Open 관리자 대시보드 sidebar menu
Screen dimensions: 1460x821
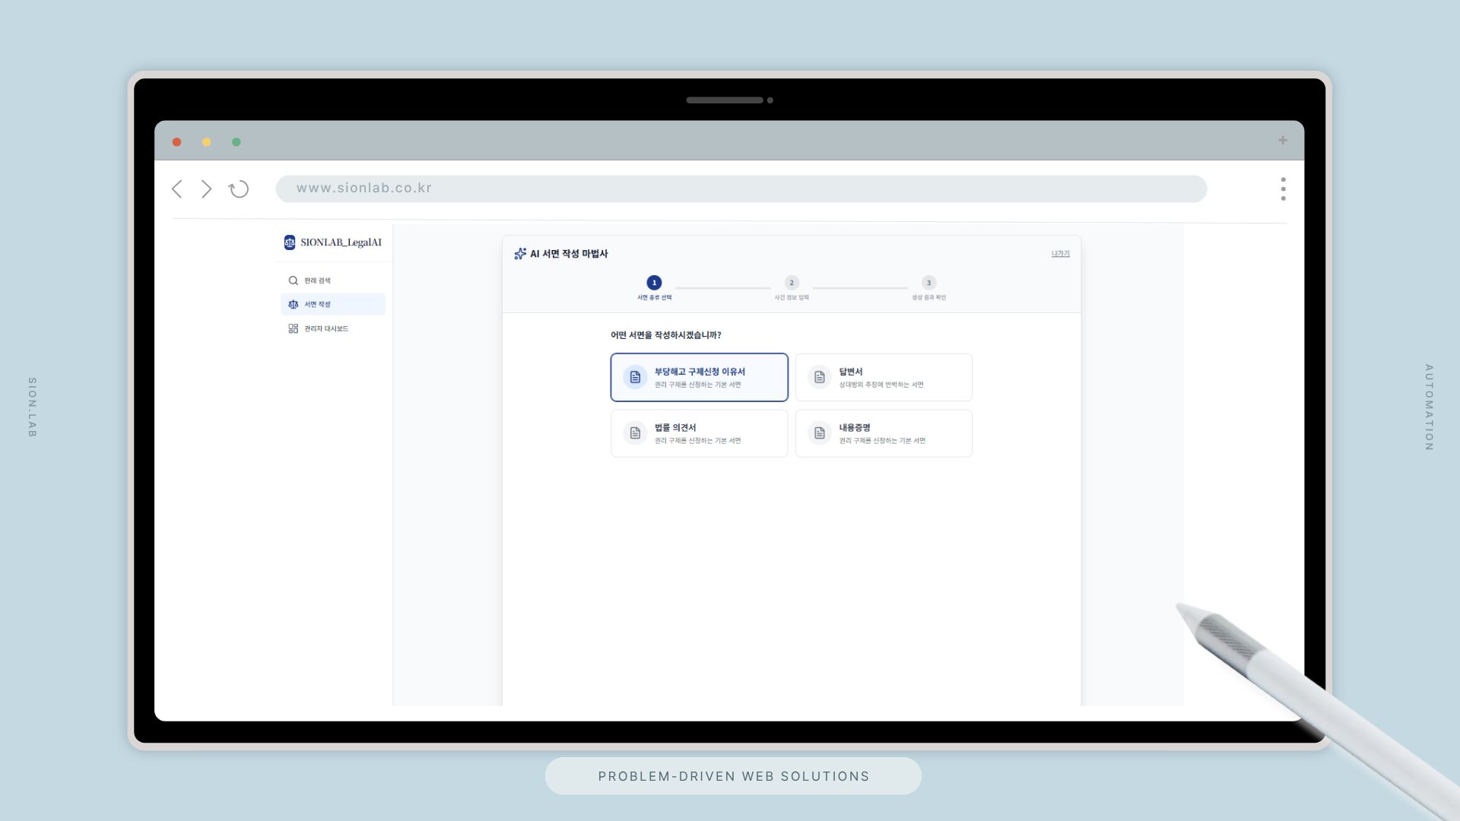tap(326, 328)
